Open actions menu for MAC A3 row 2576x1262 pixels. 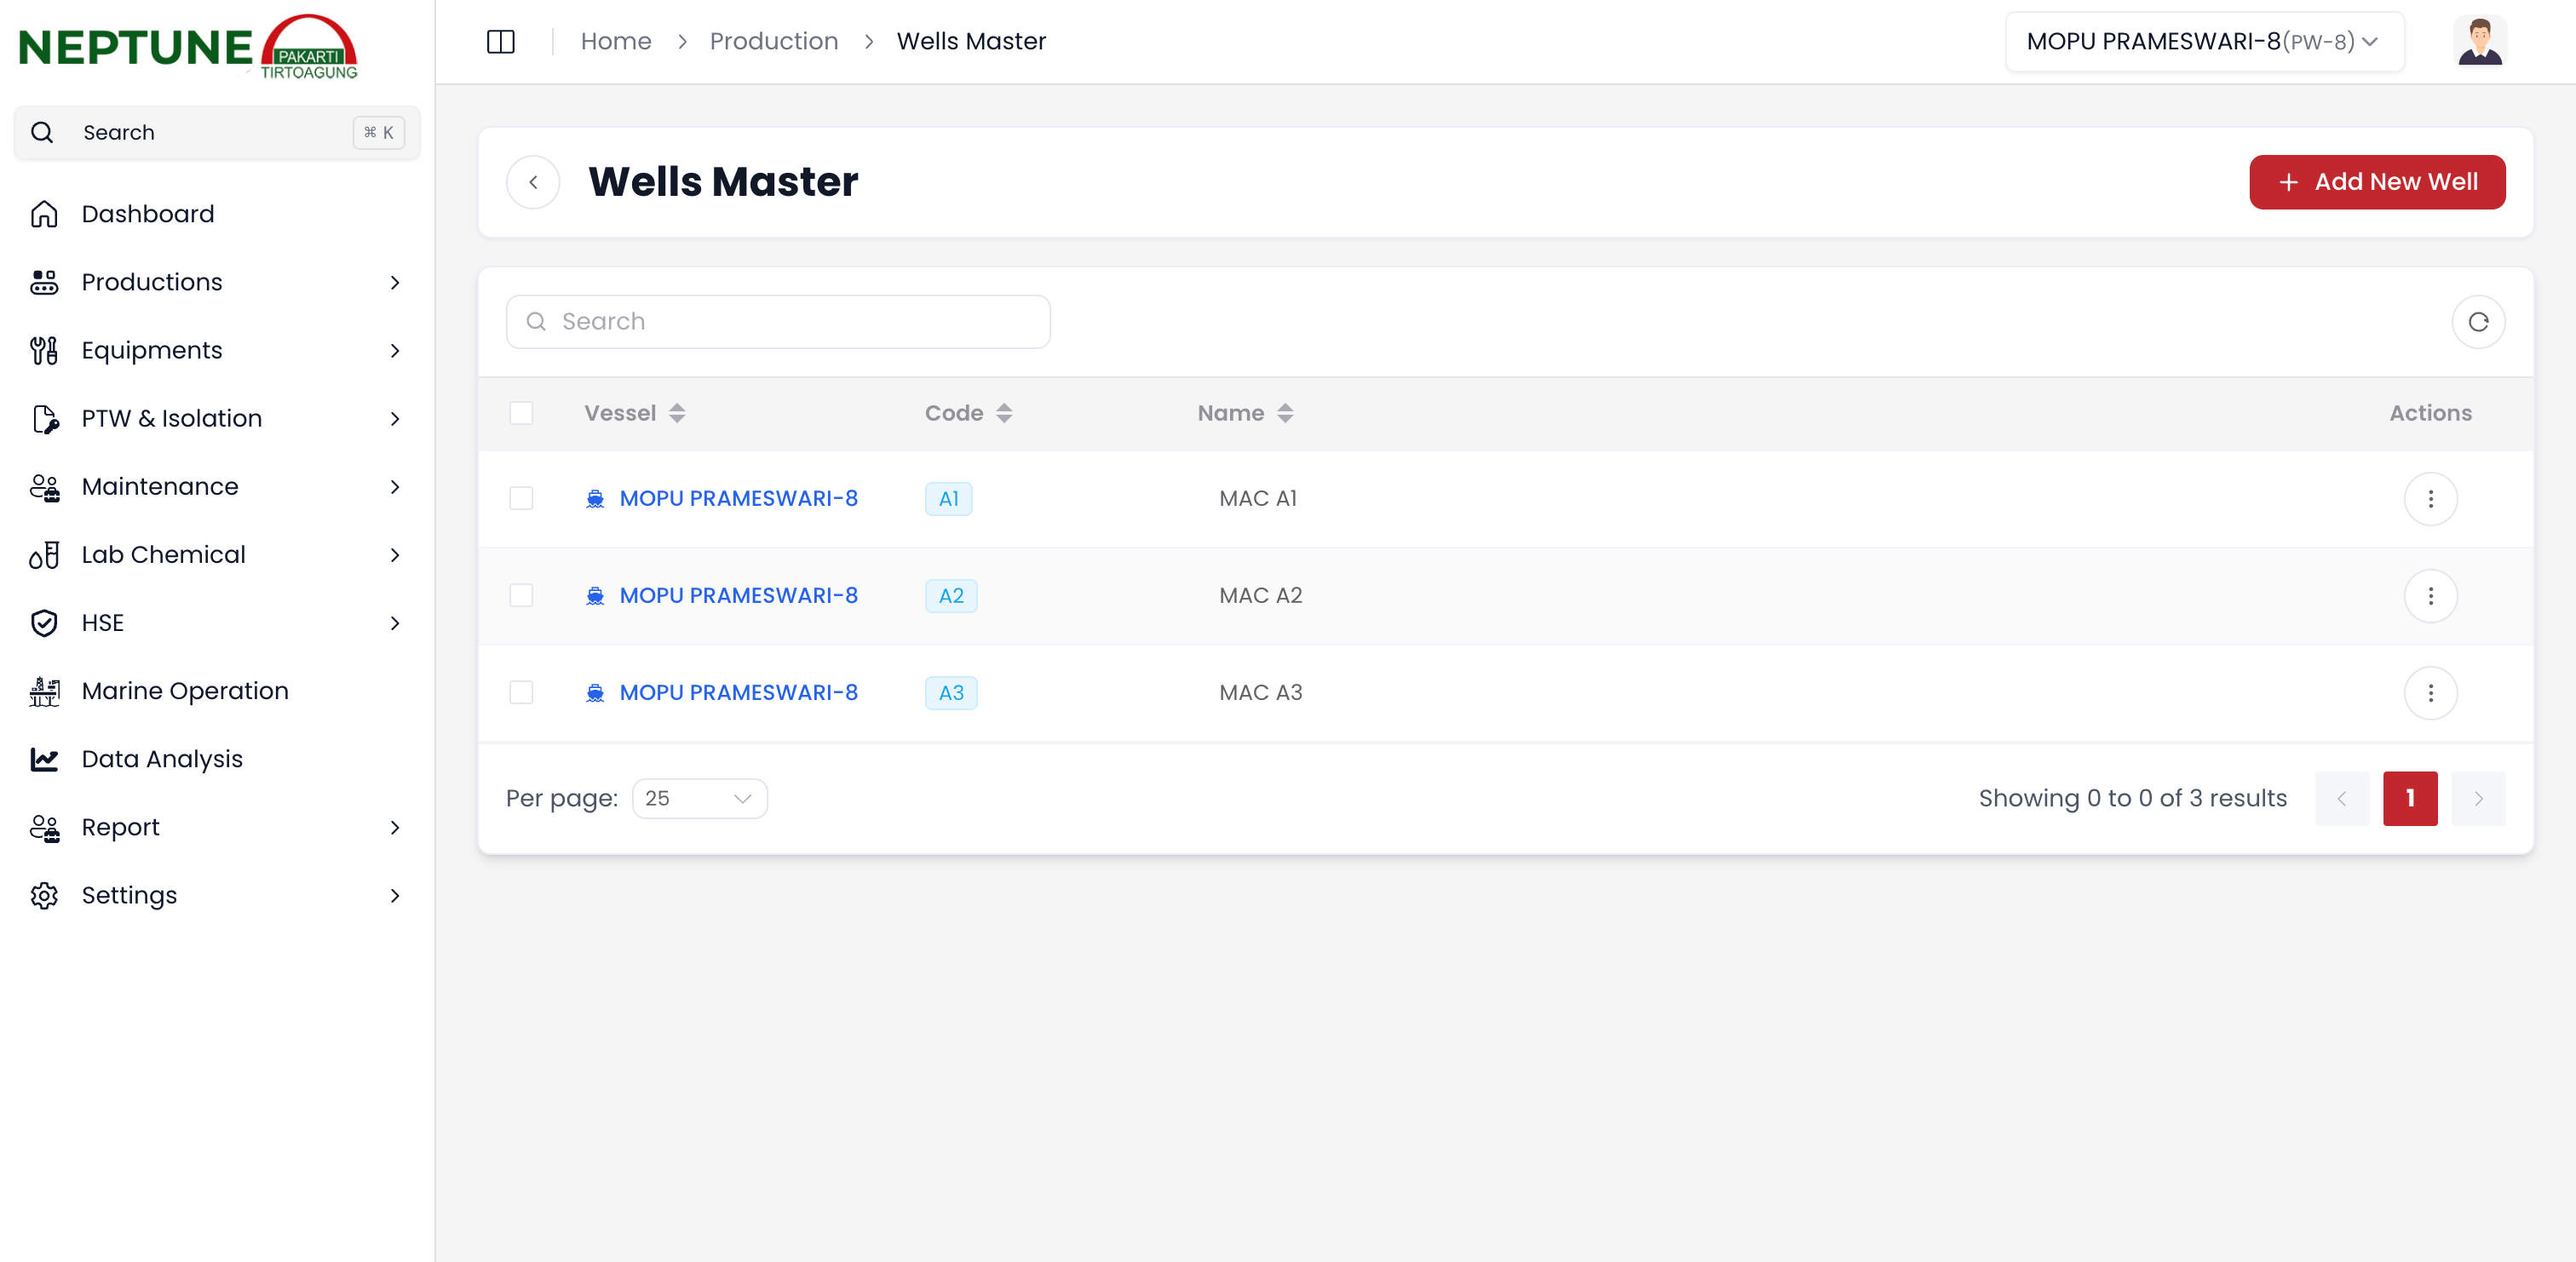tap(2430, 693)
